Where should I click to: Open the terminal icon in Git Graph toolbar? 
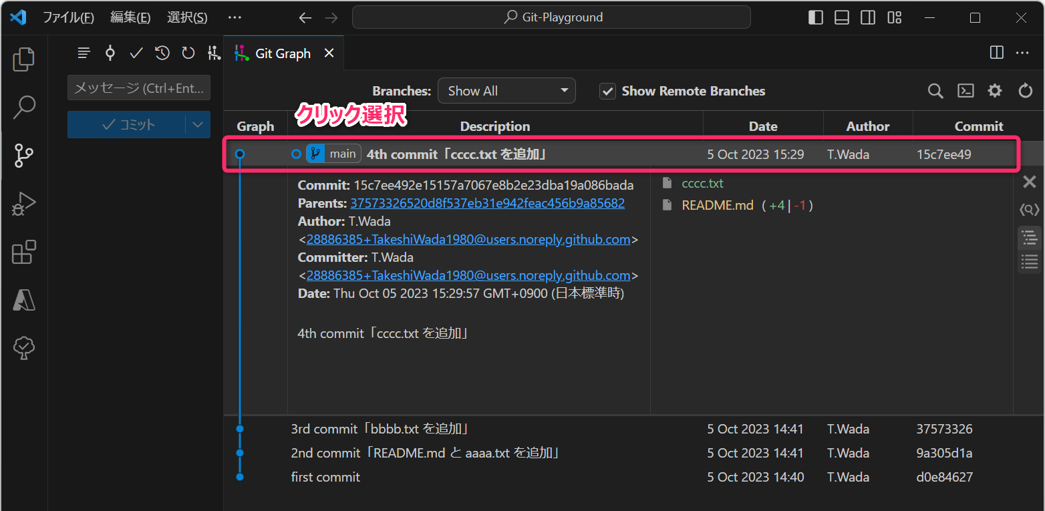(965, 91)
